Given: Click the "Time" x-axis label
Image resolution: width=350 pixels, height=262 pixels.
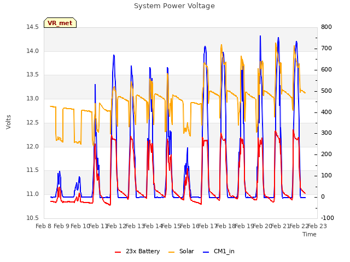Looking at the screenshot, I should pos(309,234).
